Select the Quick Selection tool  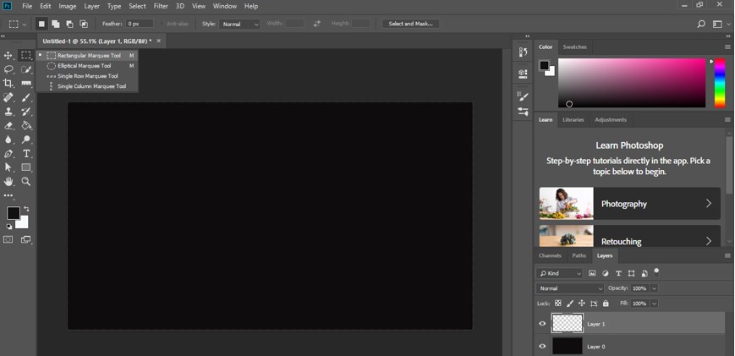pyautogui.click(x=26, y=70)
